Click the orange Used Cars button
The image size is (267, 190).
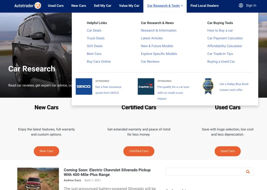tap(227, 151)
